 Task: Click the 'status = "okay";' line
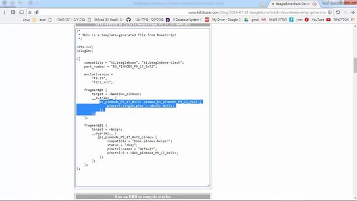coord(122,145)
